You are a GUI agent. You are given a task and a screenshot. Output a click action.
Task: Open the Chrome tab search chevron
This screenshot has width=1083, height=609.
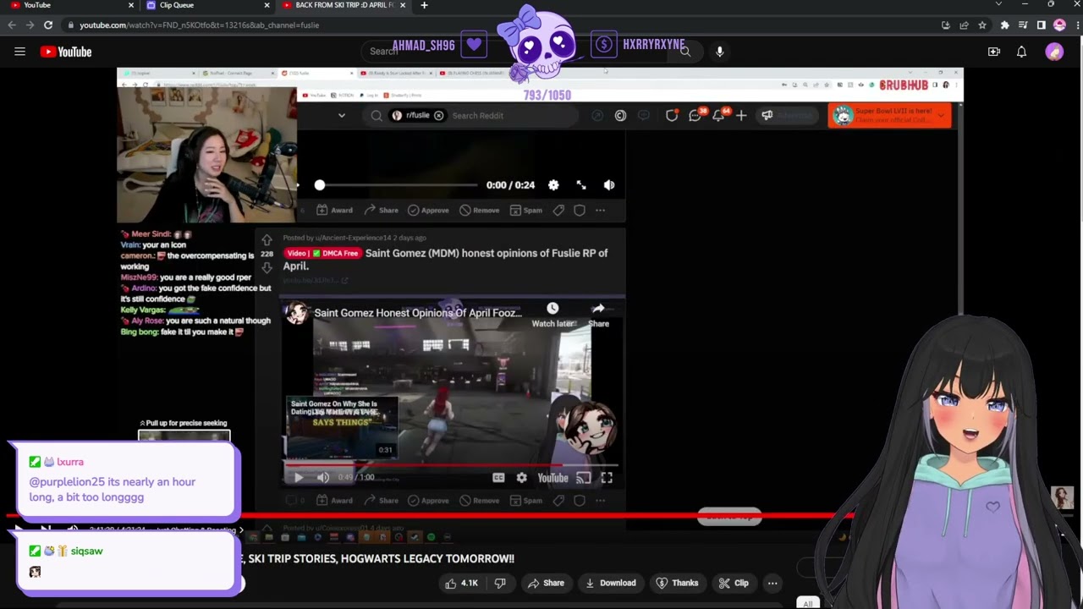(998, 5)
